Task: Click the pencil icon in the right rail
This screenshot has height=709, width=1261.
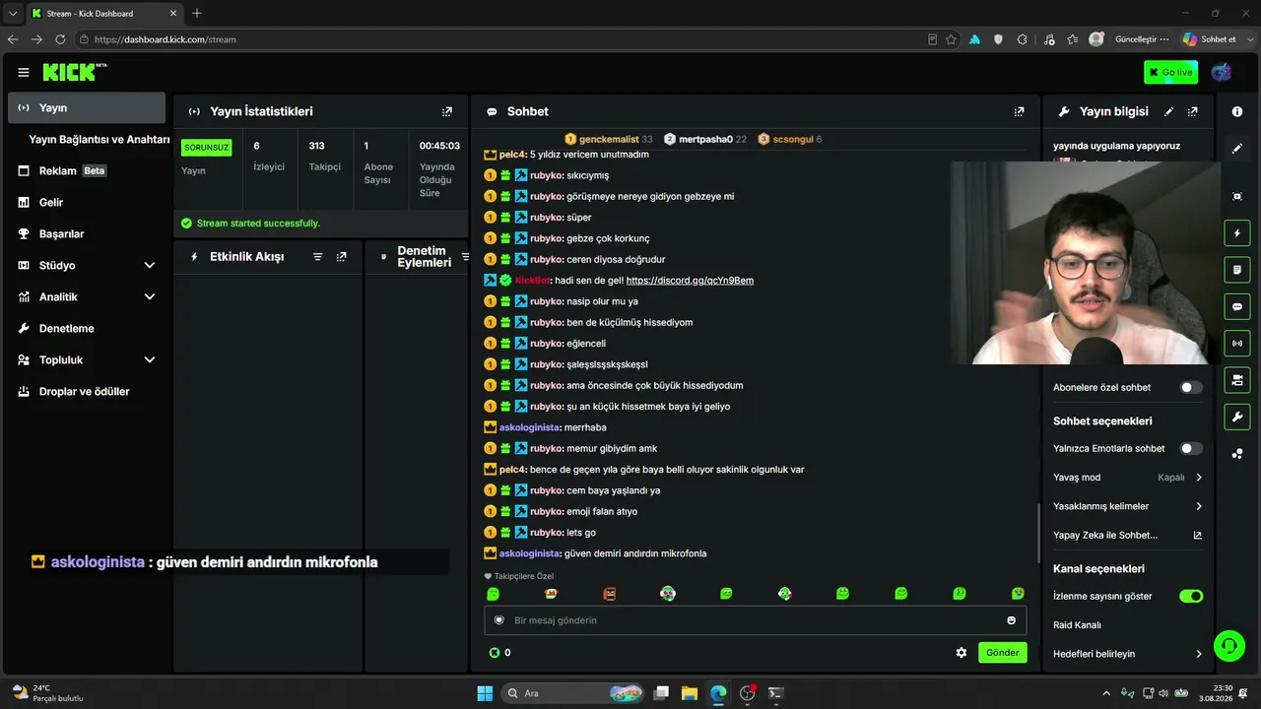Action: 1237,149
